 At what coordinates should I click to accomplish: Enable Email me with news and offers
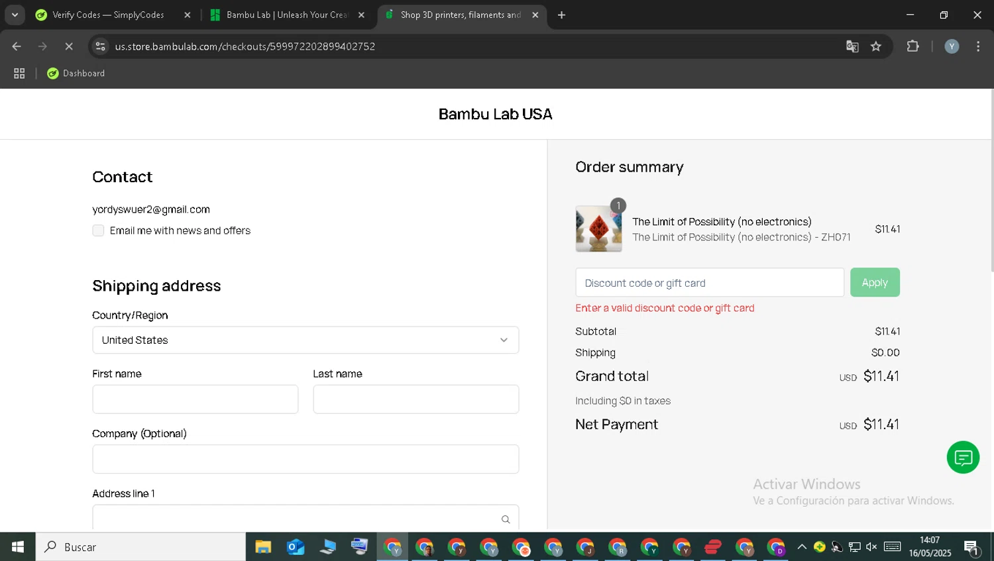[98, 230]
